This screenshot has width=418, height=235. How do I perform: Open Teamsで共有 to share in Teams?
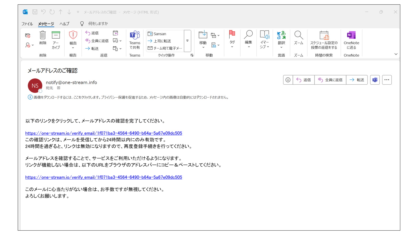click(x=135, y=40)
